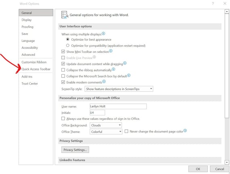The height and width of the screenshot is (174, 230).
Task: Click info icon next to Show Mini Toolbar
Action: pyautogui.click(x=111, y=51)
